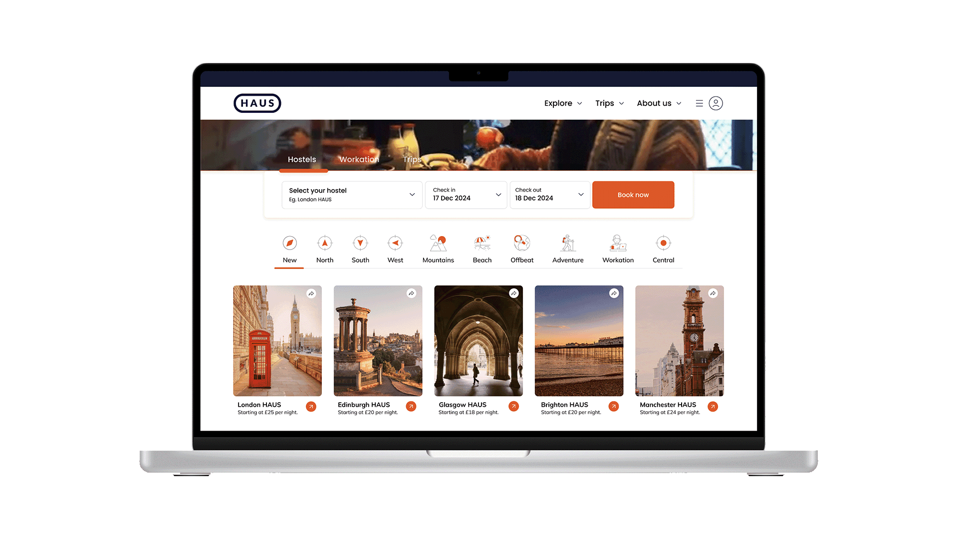This screenshot has height=539, width=958.
Task: Pick the Offbeat category icon
Action: 522,244
